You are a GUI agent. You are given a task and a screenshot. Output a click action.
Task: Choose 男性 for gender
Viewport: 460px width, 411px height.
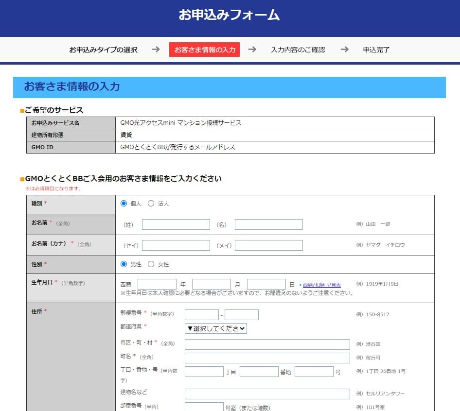tap(124, 264)
